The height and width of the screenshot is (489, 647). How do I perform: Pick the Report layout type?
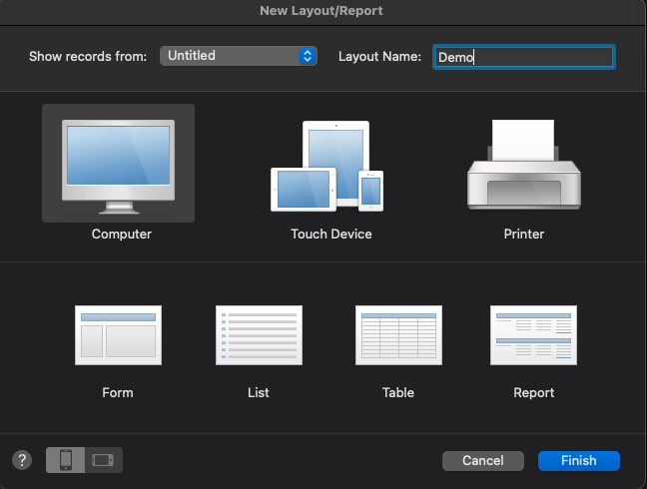click(533, 335)
